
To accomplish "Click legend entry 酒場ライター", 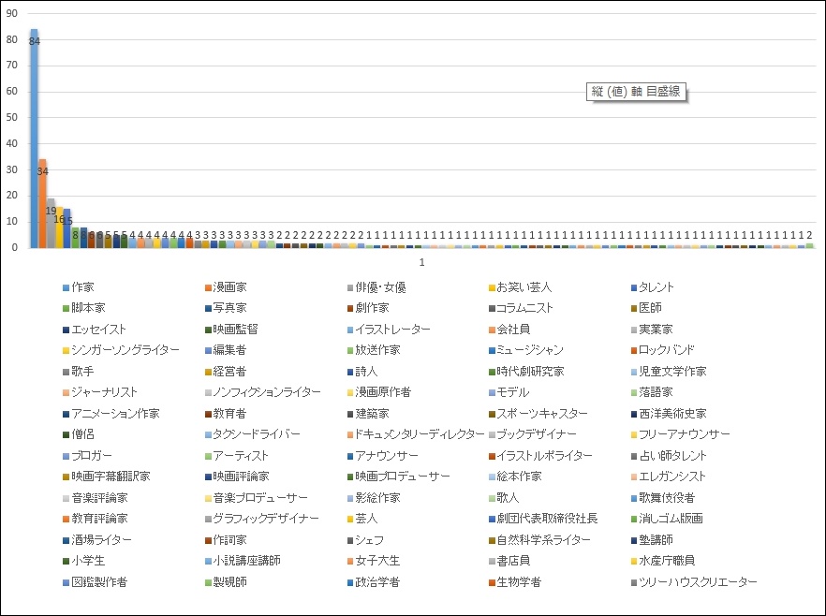I will tap(97, 540).
